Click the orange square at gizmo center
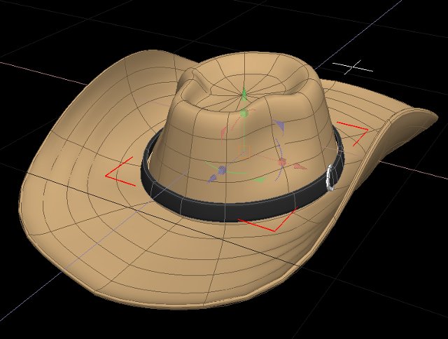Screen dimensions: 448x339 244,151
